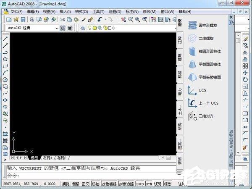Toggle 正交 ortho mode in status bar
252x189 pixels.
click(x=85, y=184)
